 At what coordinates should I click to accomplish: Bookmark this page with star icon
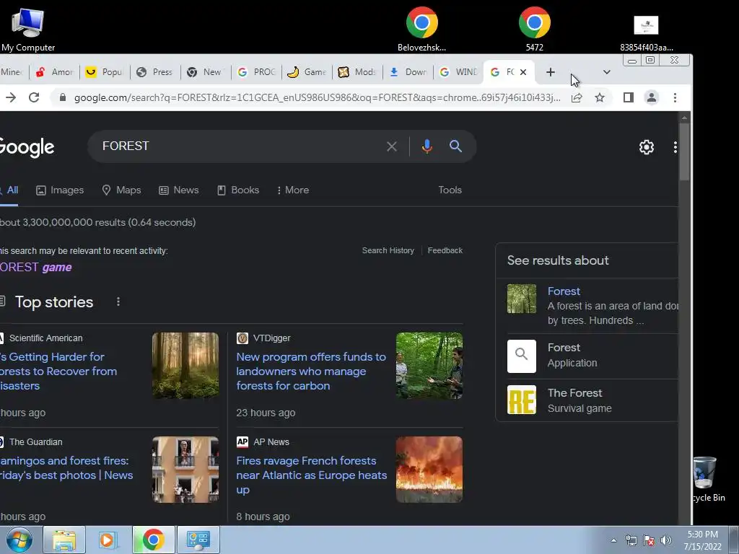(x=600, y=97)
